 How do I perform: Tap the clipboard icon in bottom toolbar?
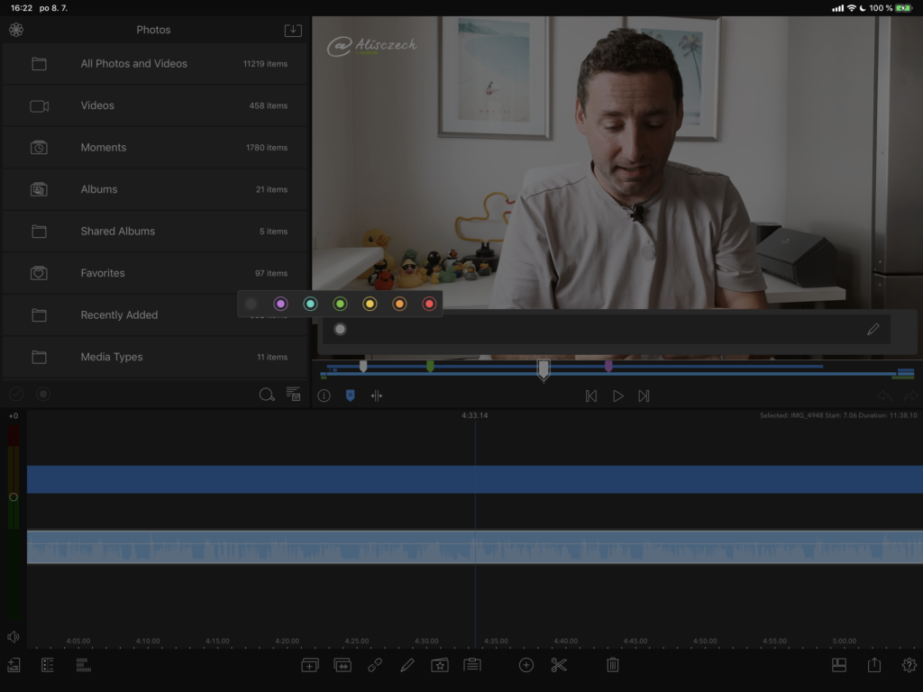coord(472,665)
